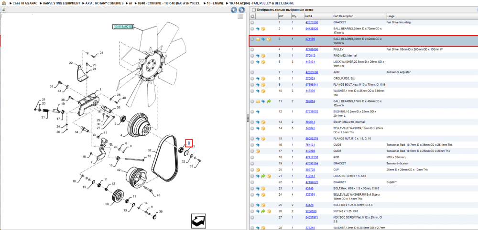The width and height of the screenshot is (478, 230).
Task: Click the plus icon in the table header
Action: (x=252, y=16)
